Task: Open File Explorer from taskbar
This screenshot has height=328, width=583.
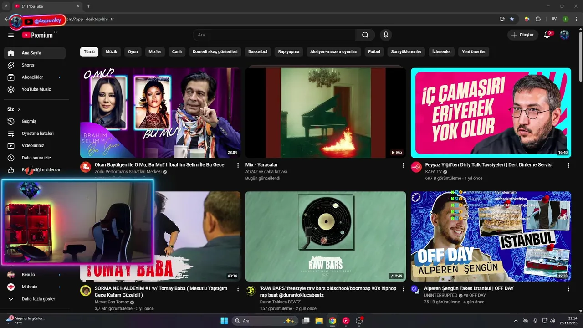Action: 319,321
